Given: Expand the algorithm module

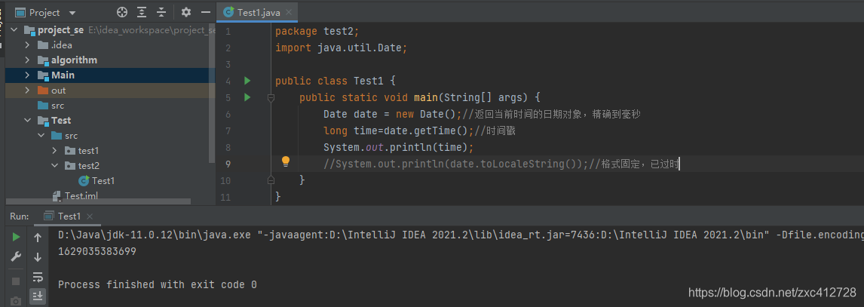Looking at the screenshot, I should (x=27, y=60).
